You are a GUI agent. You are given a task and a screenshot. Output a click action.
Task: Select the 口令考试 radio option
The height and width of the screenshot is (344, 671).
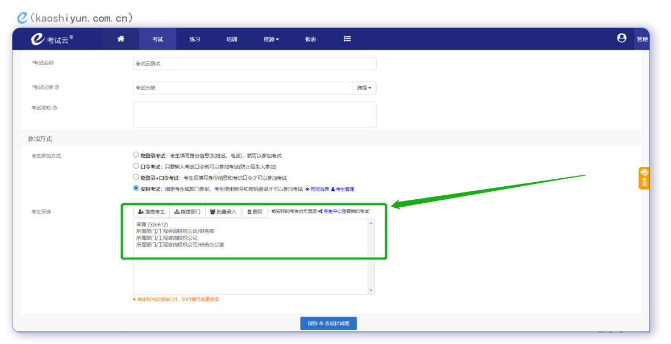[x=136, y=166]
